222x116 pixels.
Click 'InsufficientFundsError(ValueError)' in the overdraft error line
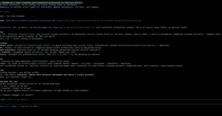pos(137,46)
